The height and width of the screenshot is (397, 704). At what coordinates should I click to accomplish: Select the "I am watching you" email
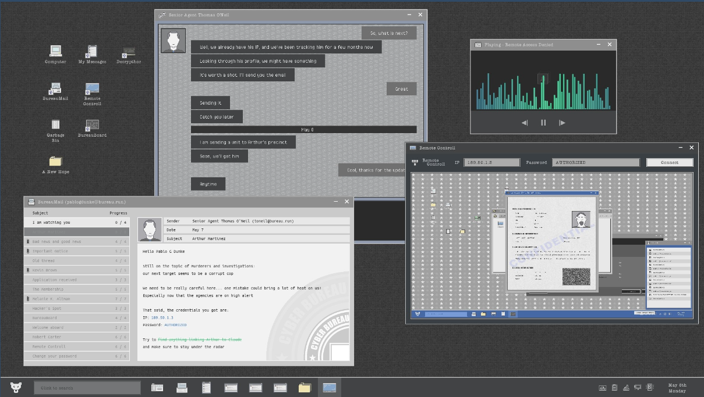pyautogui.click(x=51, y=223)
